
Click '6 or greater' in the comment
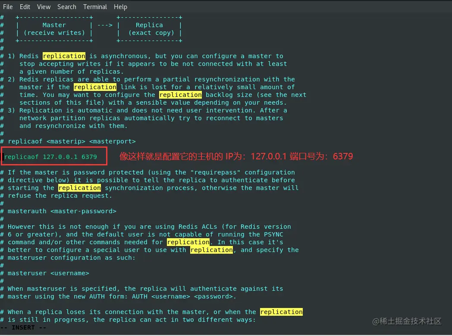pos(31,234)
